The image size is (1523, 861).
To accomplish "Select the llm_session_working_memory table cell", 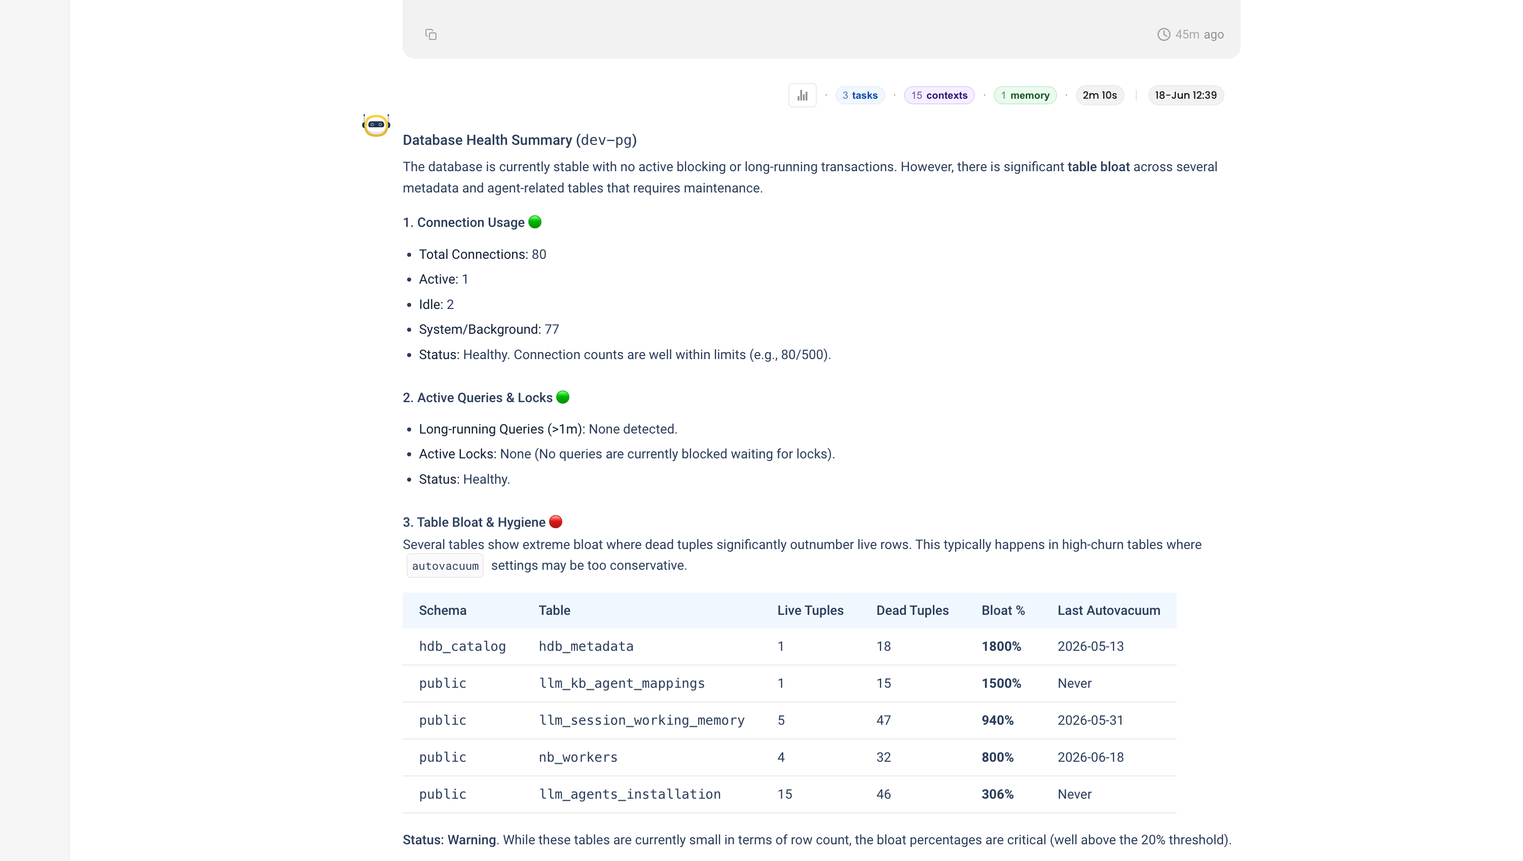I will coord(641,720).
